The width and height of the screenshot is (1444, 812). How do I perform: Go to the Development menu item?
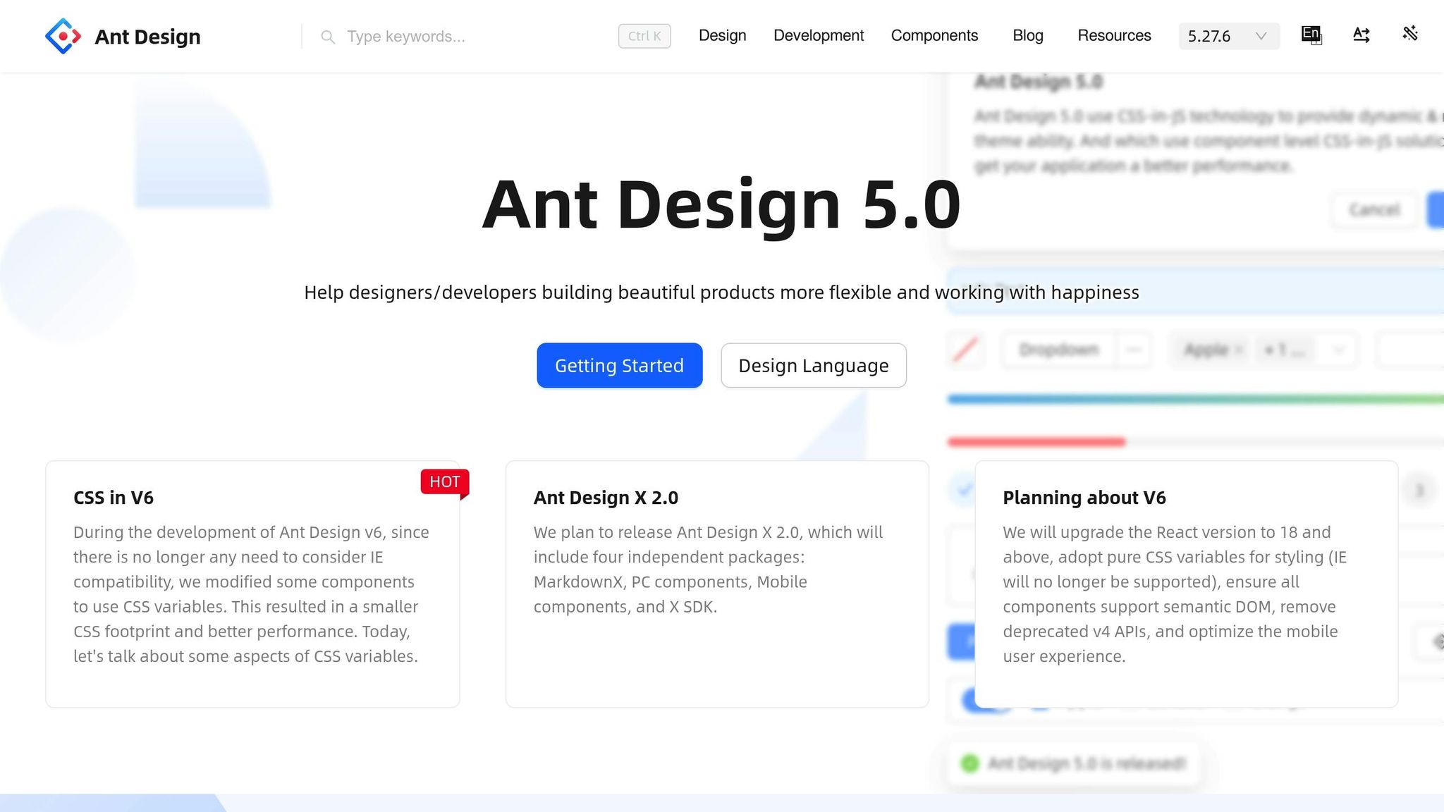coord(818,35)
